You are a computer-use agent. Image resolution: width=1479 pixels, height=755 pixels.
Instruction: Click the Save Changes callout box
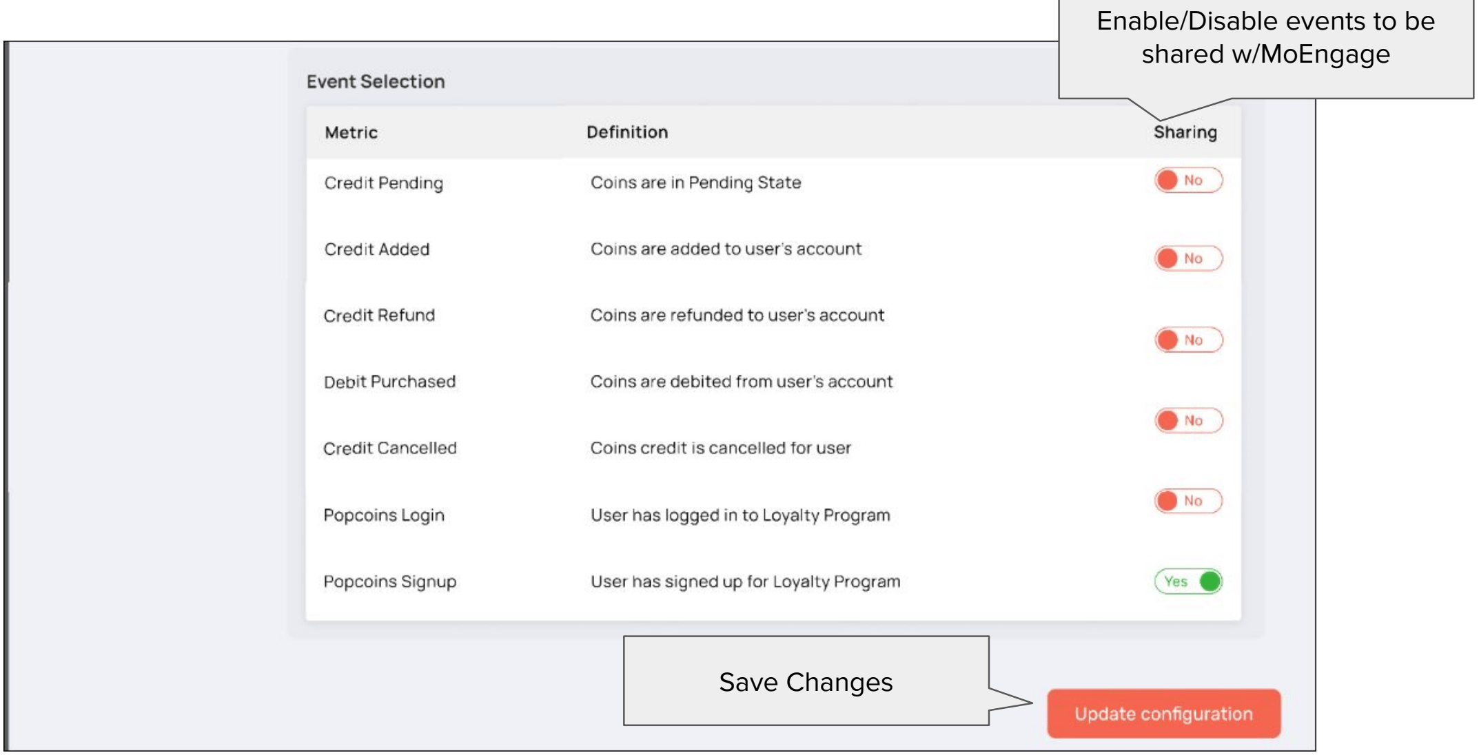[x=806, y=681]
